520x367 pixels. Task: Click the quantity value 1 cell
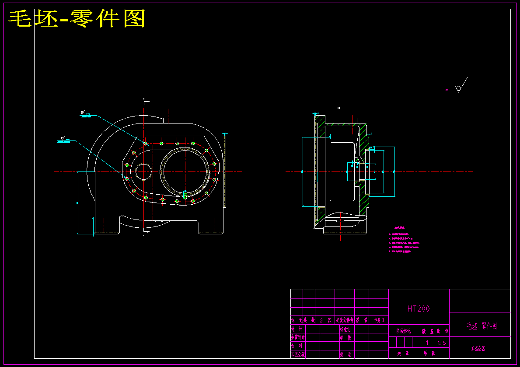(427, 343)
